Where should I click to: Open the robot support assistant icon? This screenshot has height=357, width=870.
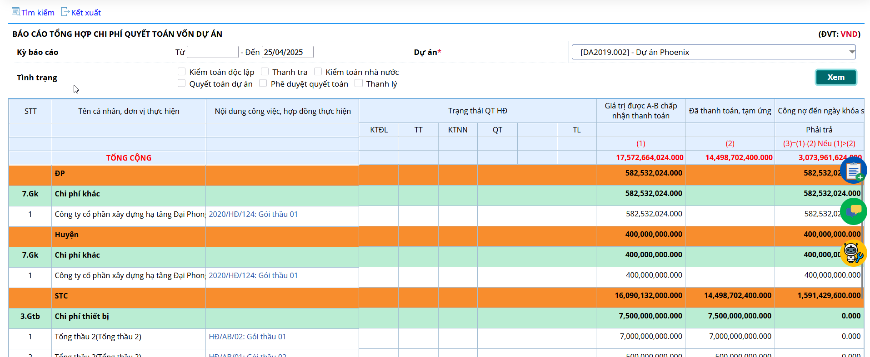click(853, 253)
